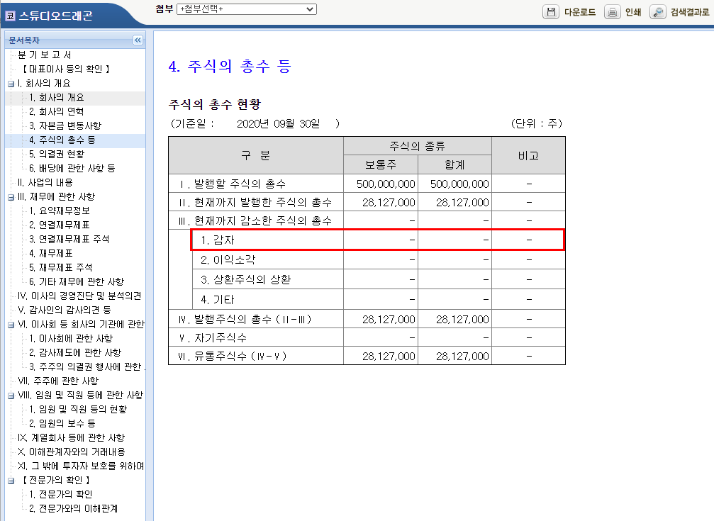Open 6. 기타 재무에 관한 사항
The image size is (714, 521).
(x=77, y=281)
